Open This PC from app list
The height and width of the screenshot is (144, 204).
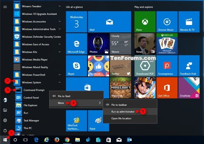[38, 128]
